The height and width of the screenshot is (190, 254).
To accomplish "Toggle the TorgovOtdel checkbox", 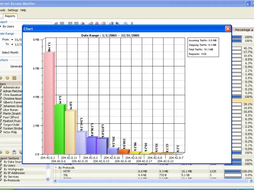I will 1,125.
